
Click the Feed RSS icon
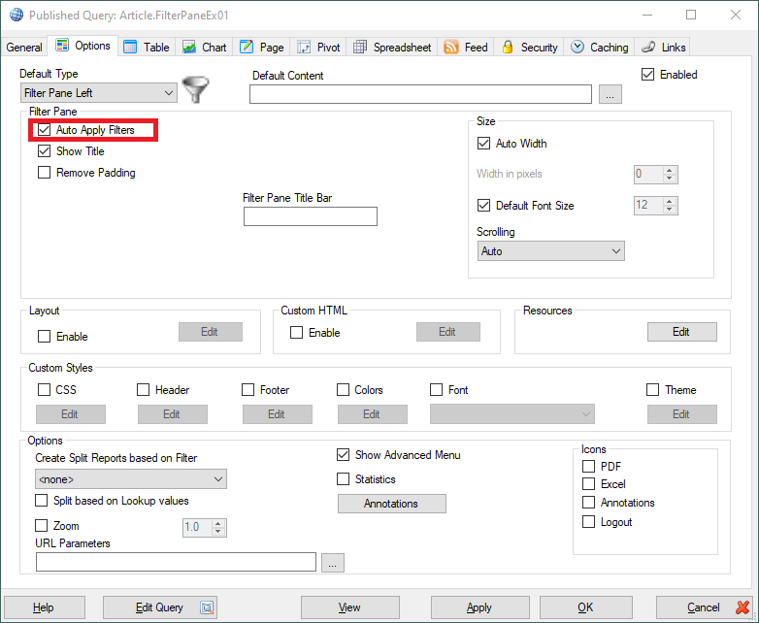point(451,47)
